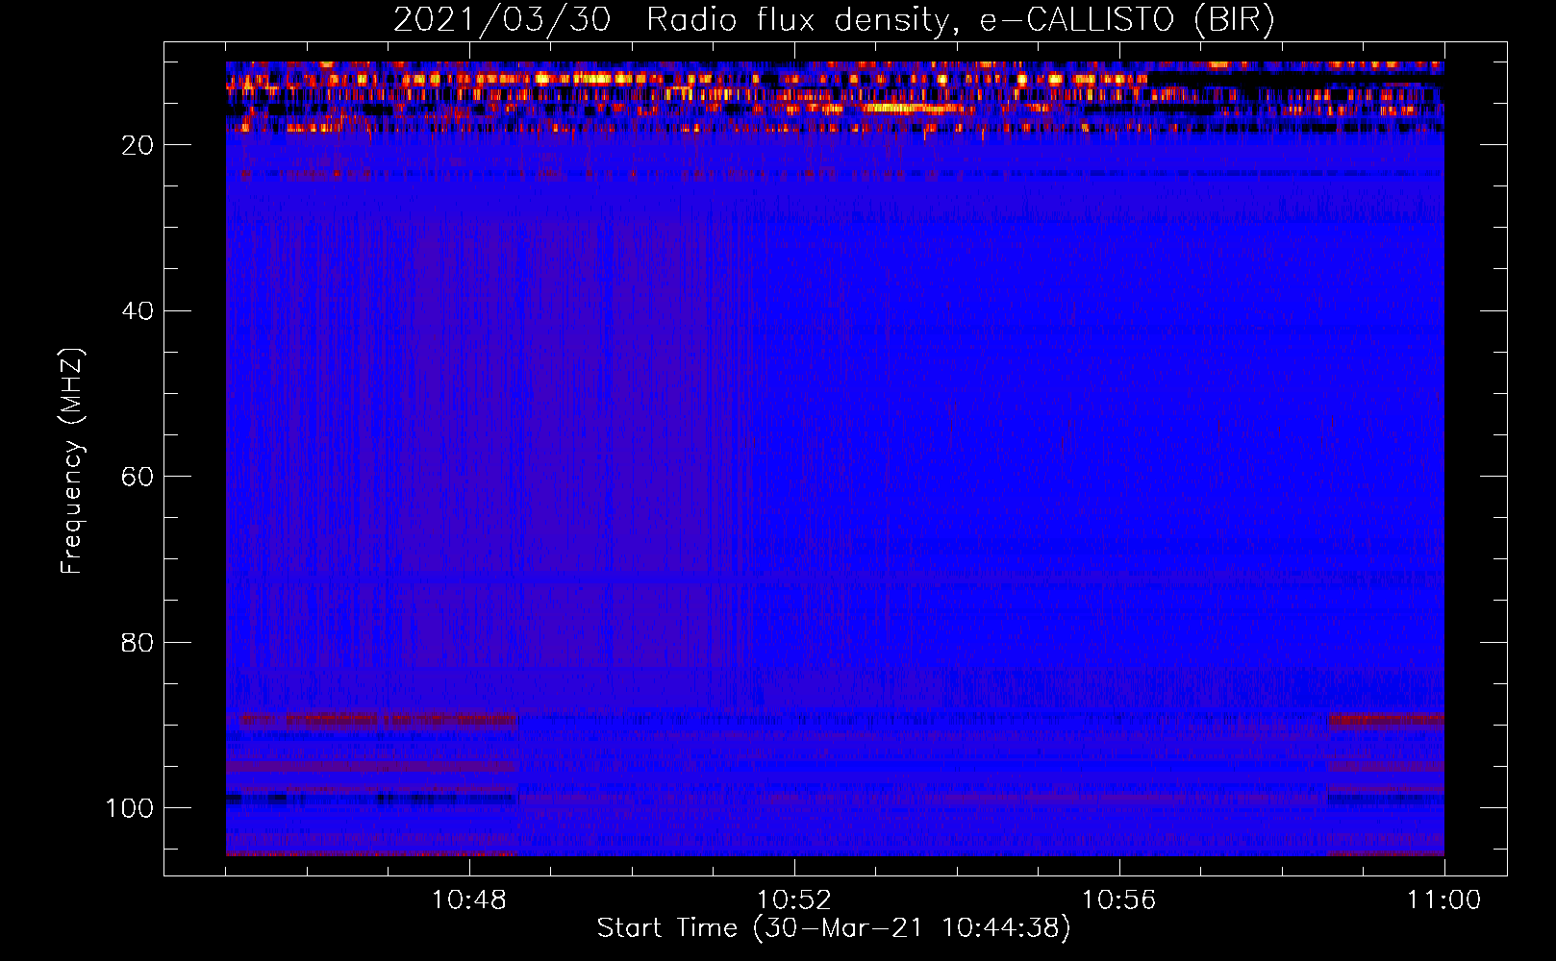
Task: Click the 10:52 time tick label
Action: coord(794,900)
